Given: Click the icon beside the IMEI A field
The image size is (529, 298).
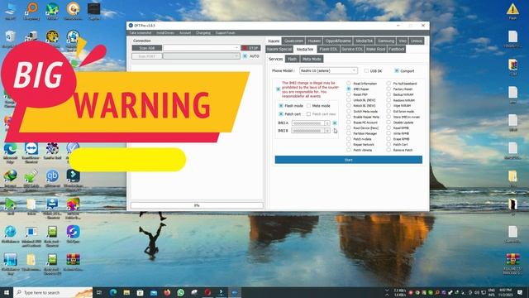Looking at the screenshot, I should point(335,123).
